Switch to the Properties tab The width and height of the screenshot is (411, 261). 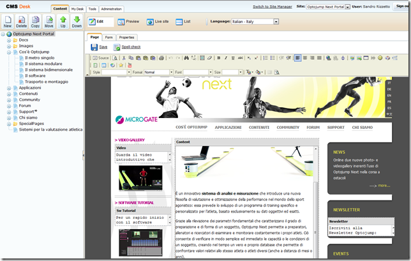[126, 38]
